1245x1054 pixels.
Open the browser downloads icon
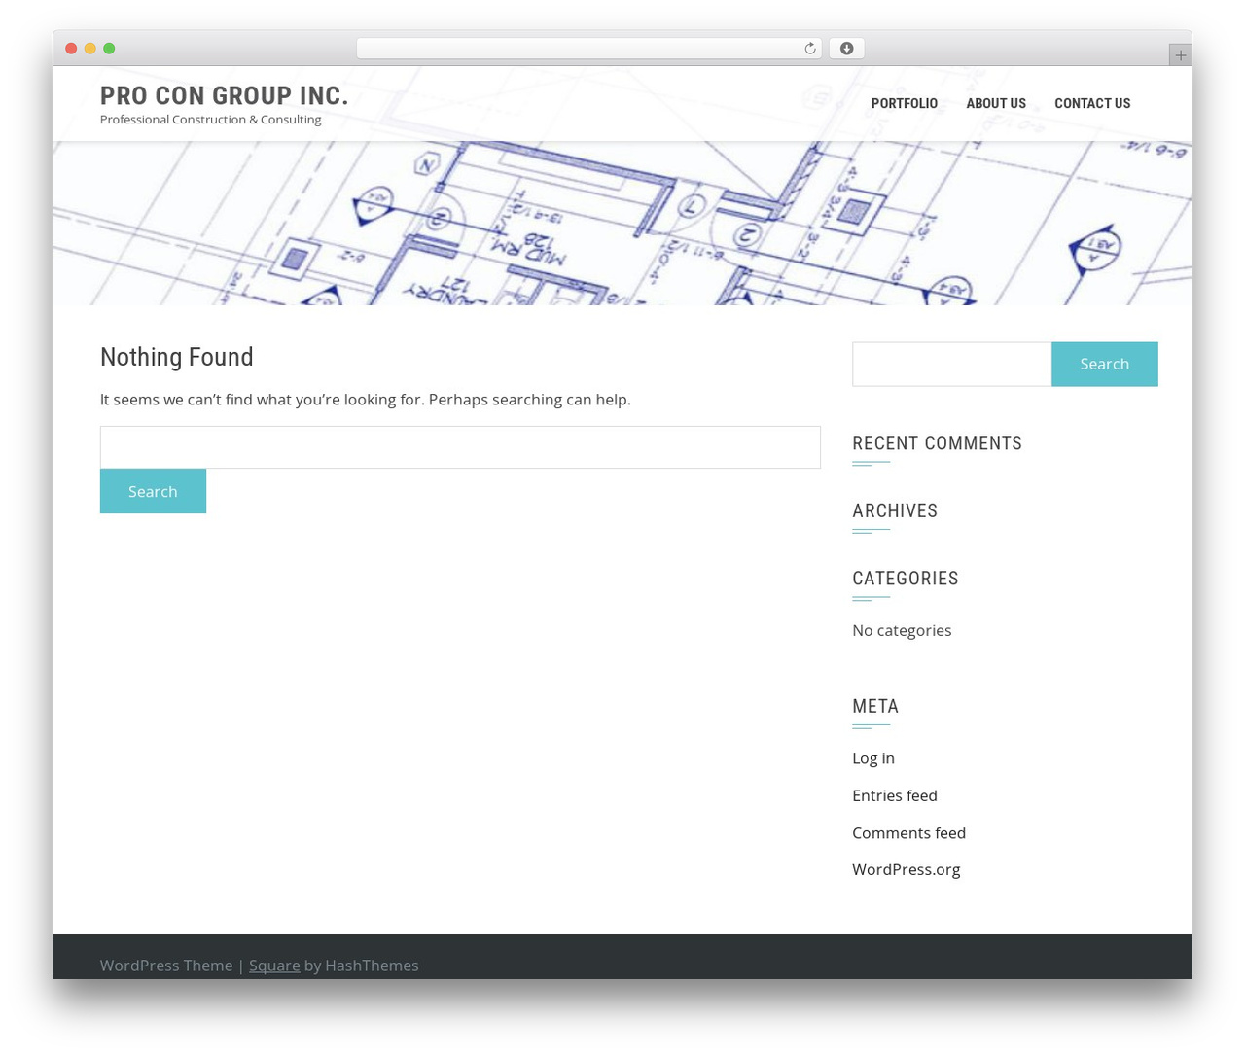coord(846,49)
